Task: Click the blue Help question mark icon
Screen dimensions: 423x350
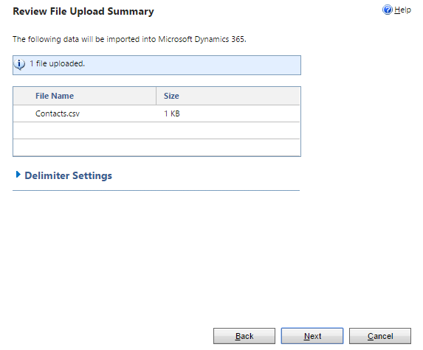Action: [x=388, y=10]
